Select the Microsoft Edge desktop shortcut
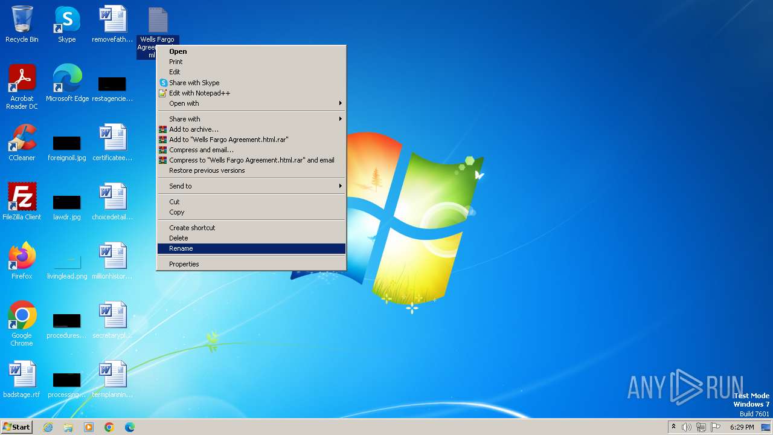773x435 pixels. pos(67,83)
